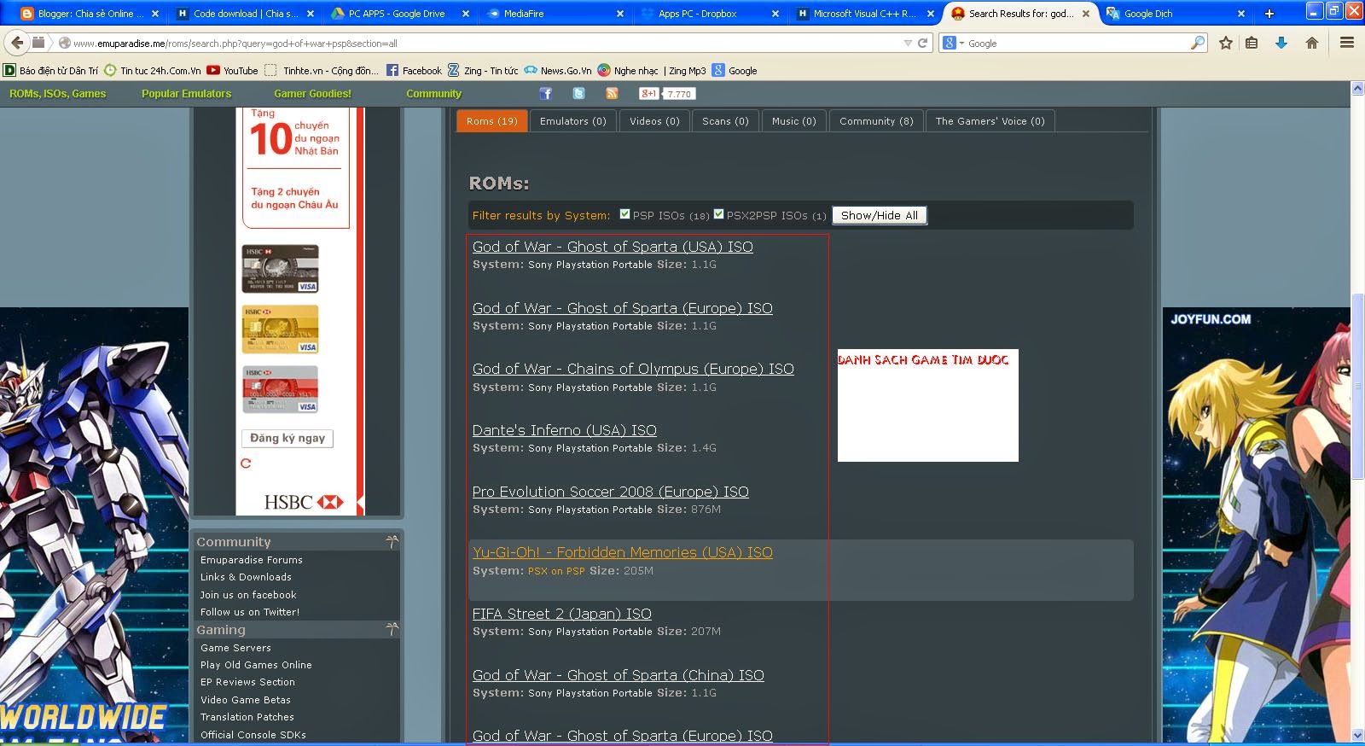Toggle the PSP ISOs filter checkbox

[624, 214]
